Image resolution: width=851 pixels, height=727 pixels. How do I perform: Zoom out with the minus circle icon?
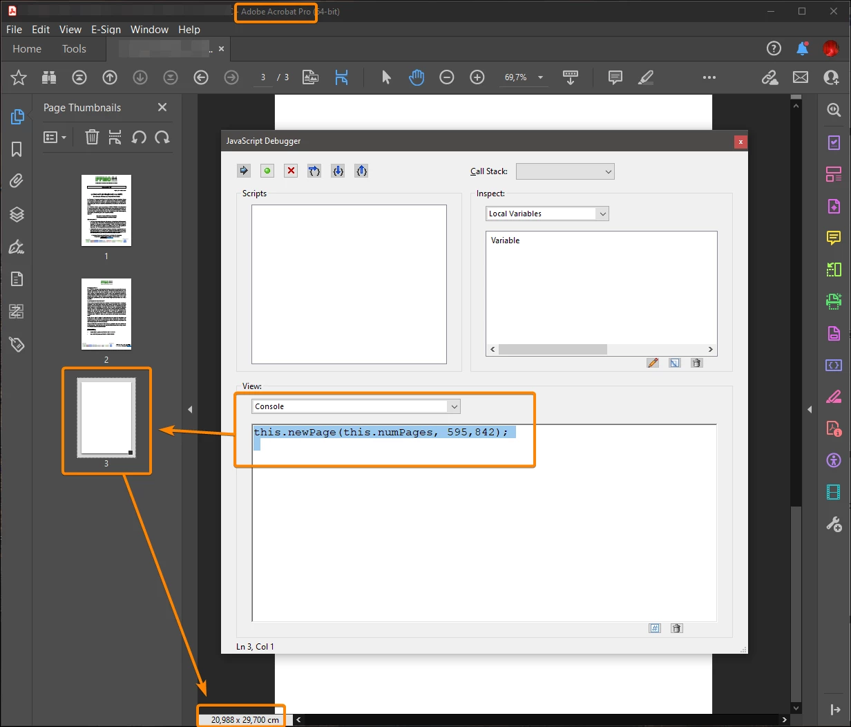click(447, 77)
